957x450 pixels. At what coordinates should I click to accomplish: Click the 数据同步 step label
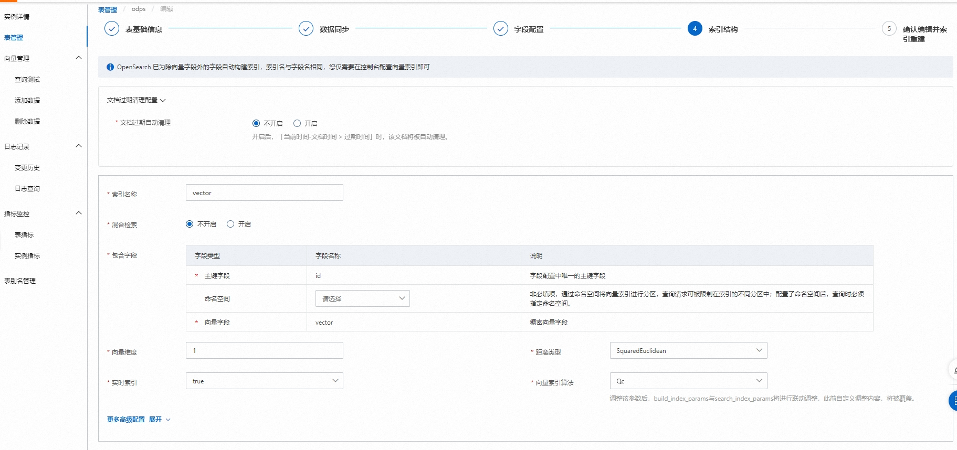[x=334, y=29]
